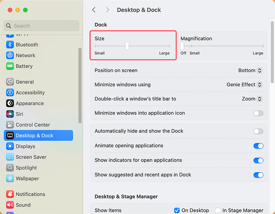This screenshot has height=214, width=275.
Task: Click the Accessibility icon
Action: click(10, 93)
